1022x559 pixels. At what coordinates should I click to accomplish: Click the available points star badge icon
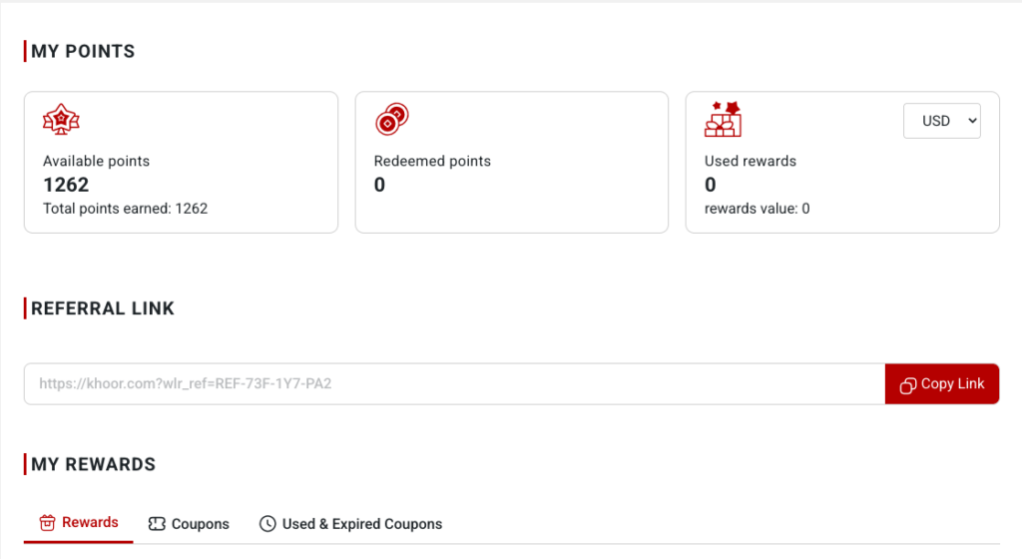tap(61, 119)
